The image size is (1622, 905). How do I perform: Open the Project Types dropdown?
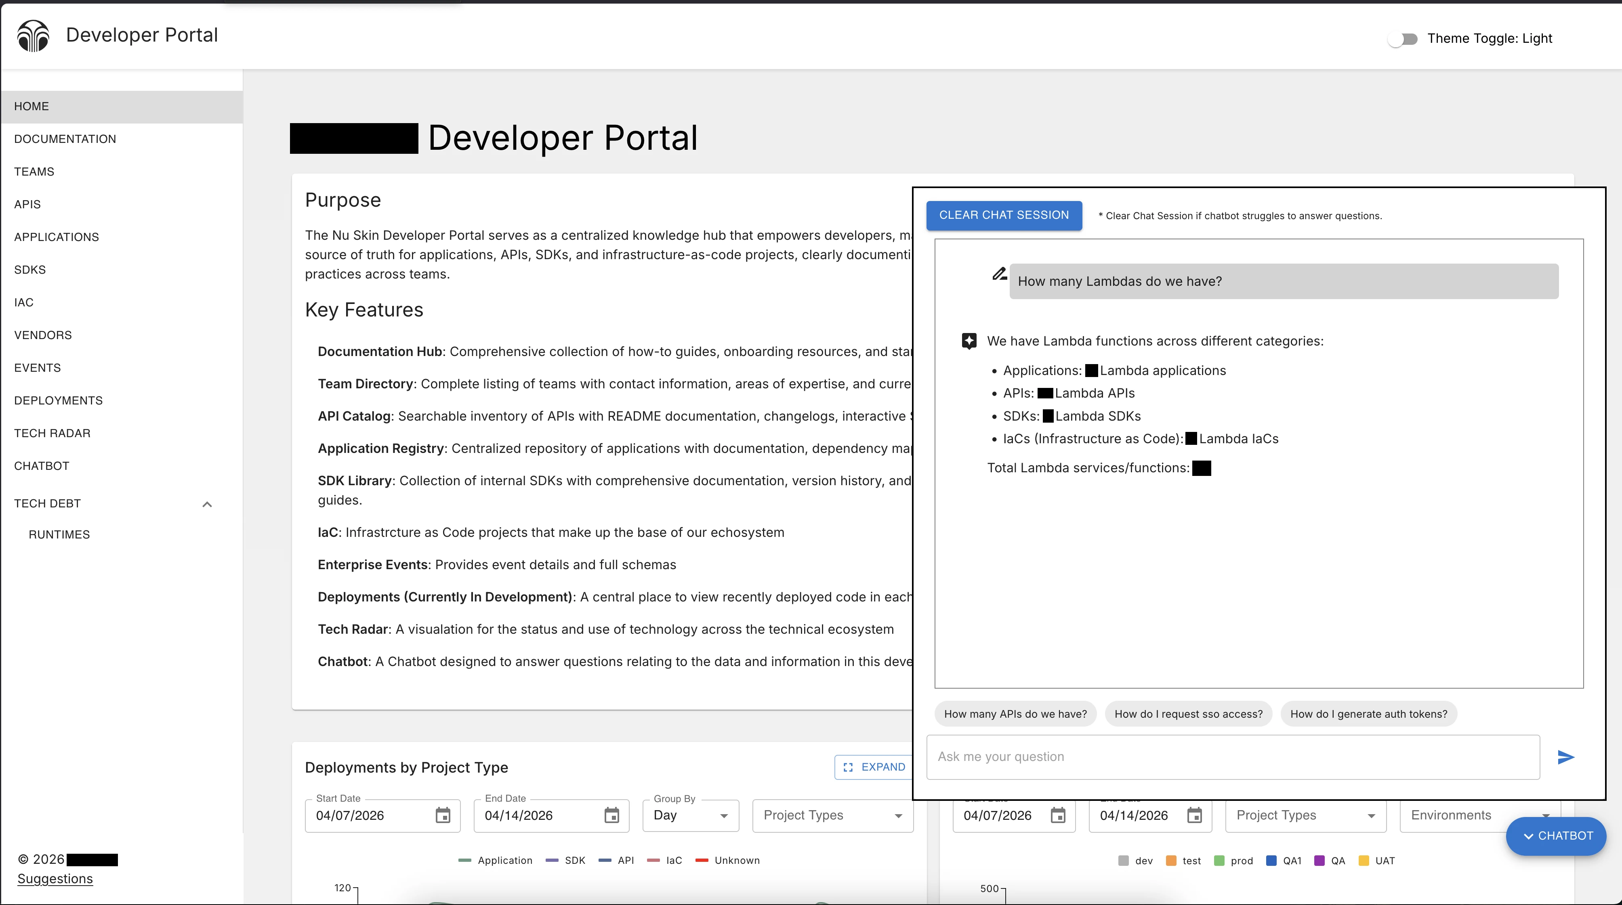[x=832, y=815]
